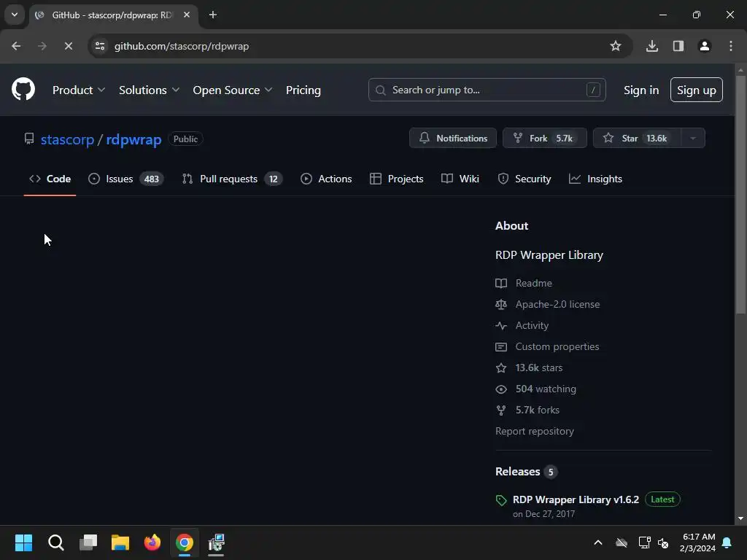
Task: Launch Firefox from the taskbar
Action: click(x=152, y=542)
